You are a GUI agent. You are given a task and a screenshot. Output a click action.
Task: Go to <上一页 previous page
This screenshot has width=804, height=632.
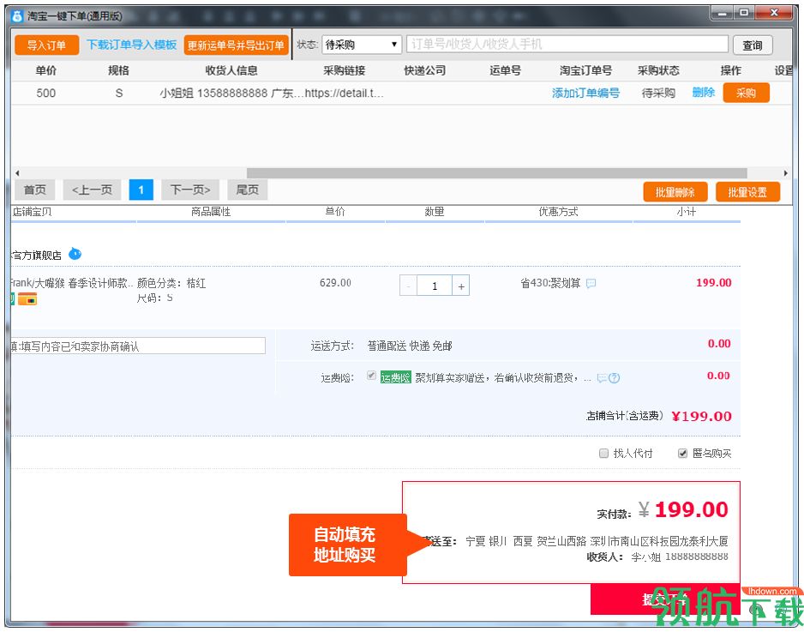(92, 190)
